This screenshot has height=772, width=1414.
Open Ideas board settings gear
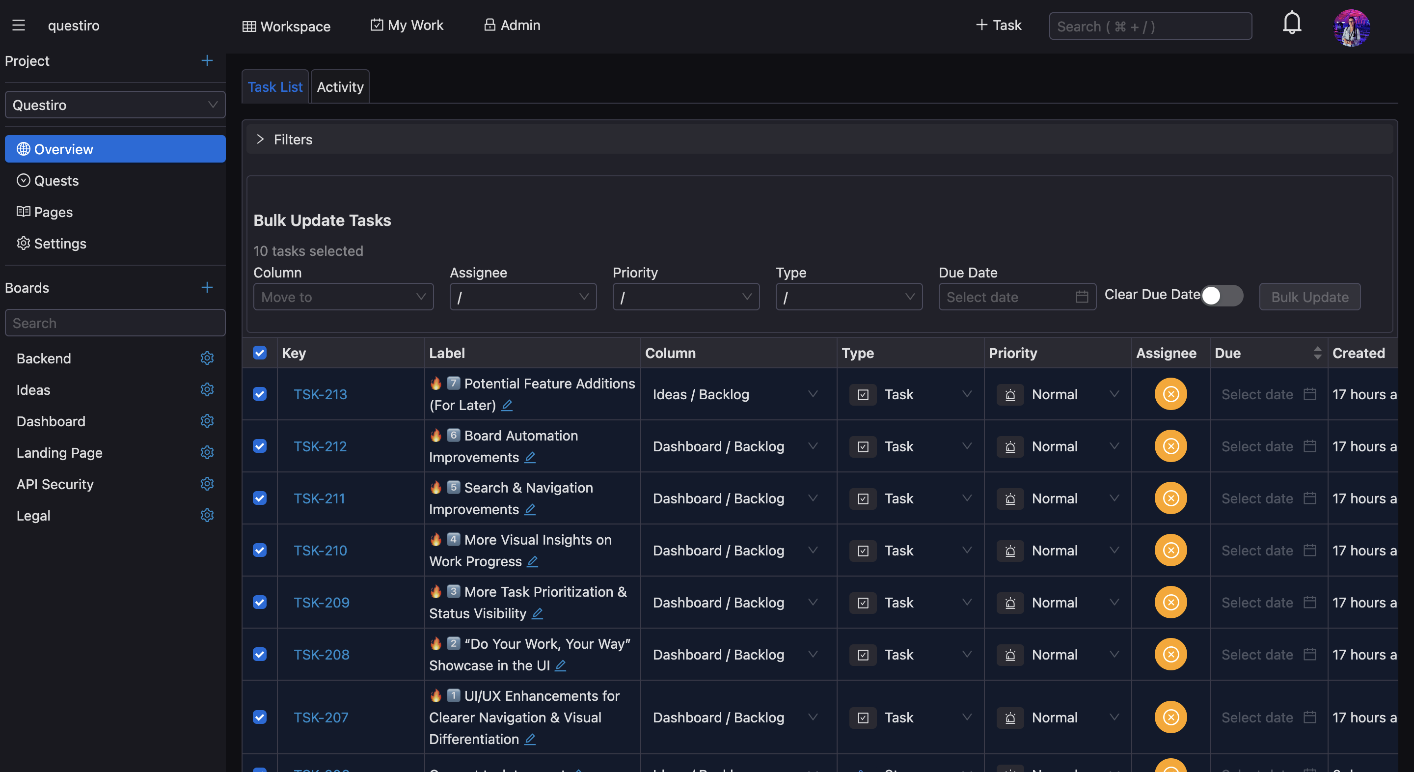coord(207,389)
